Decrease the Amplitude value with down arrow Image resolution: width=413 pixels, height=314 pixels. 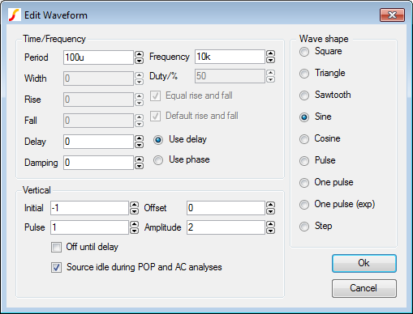270,231
